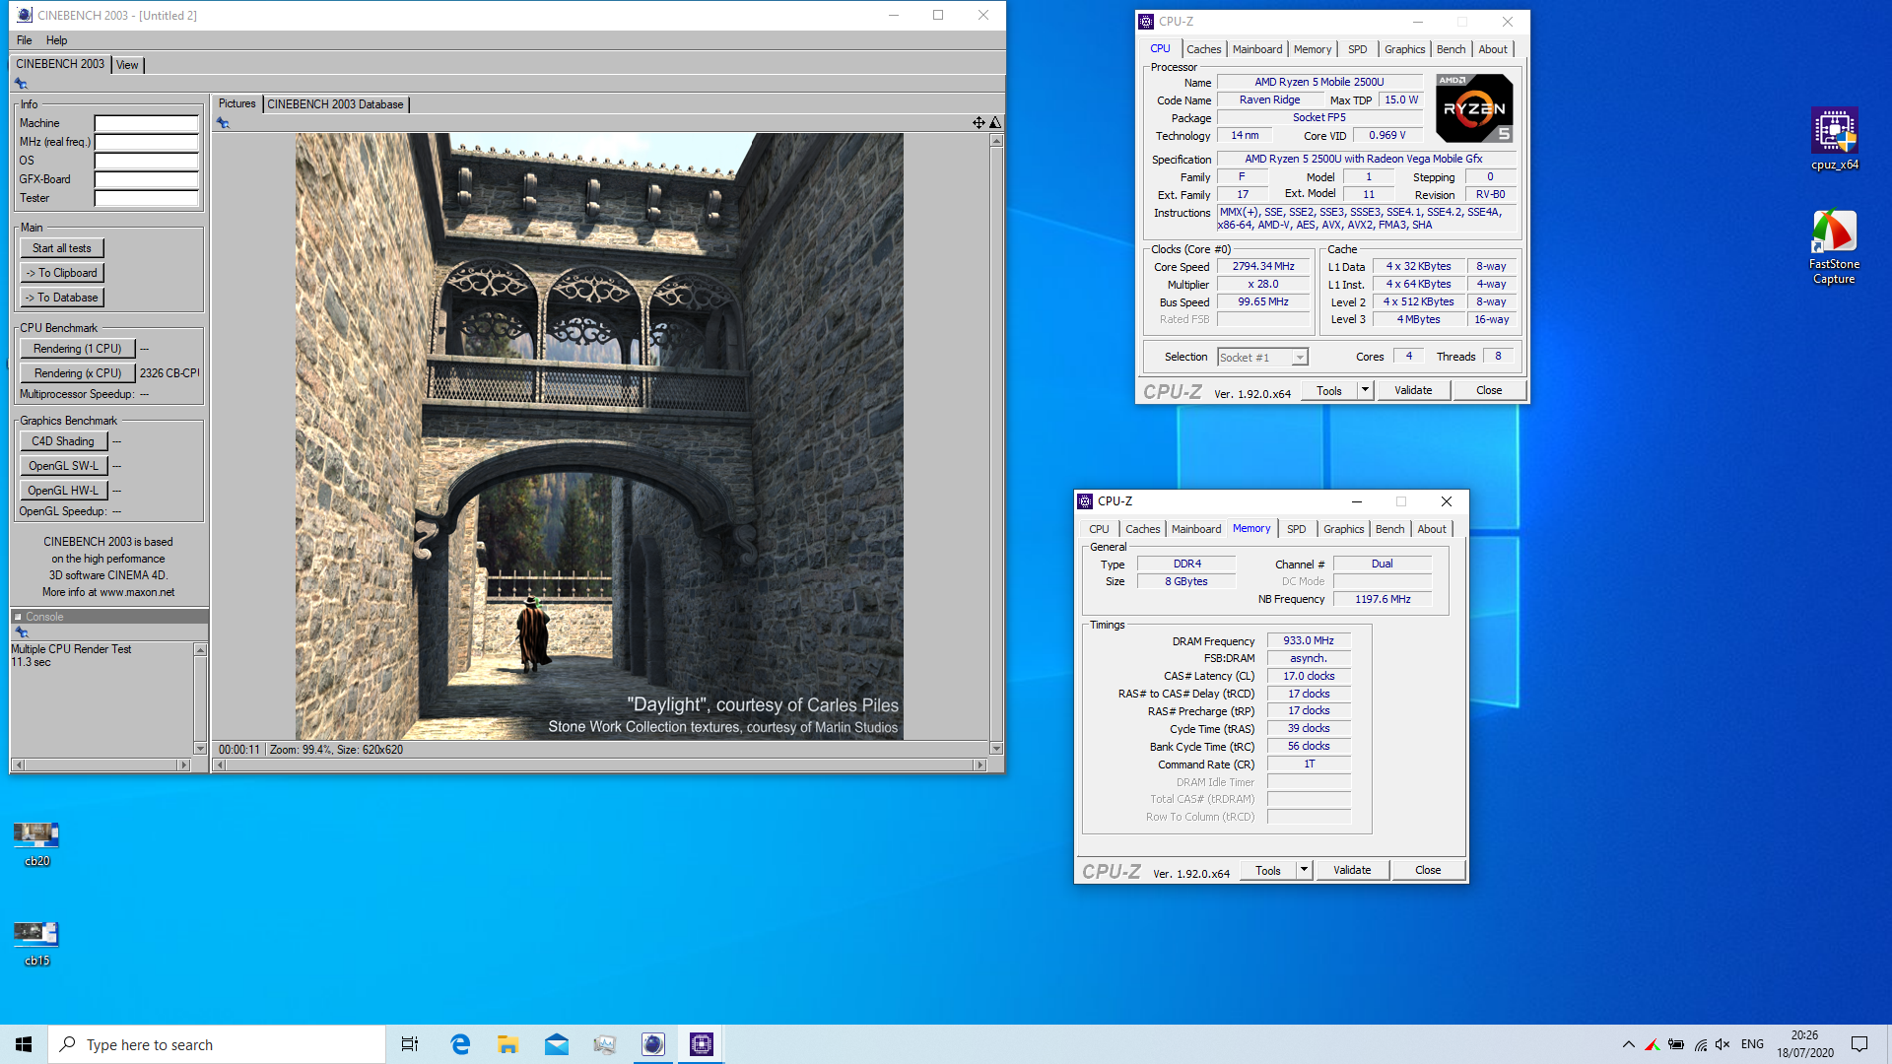
Task: Click Close in the lower CPU-Z window
Action: 1428,870
